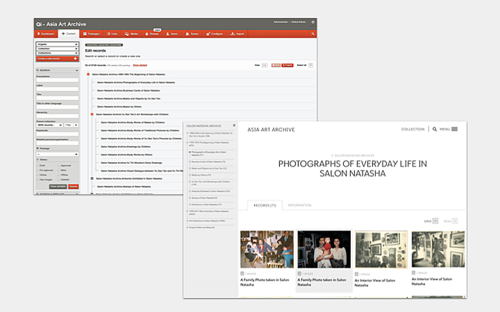Toggle the Select all checkbox
This screenshot has width=500, height=312.
[x=310, y=65]
